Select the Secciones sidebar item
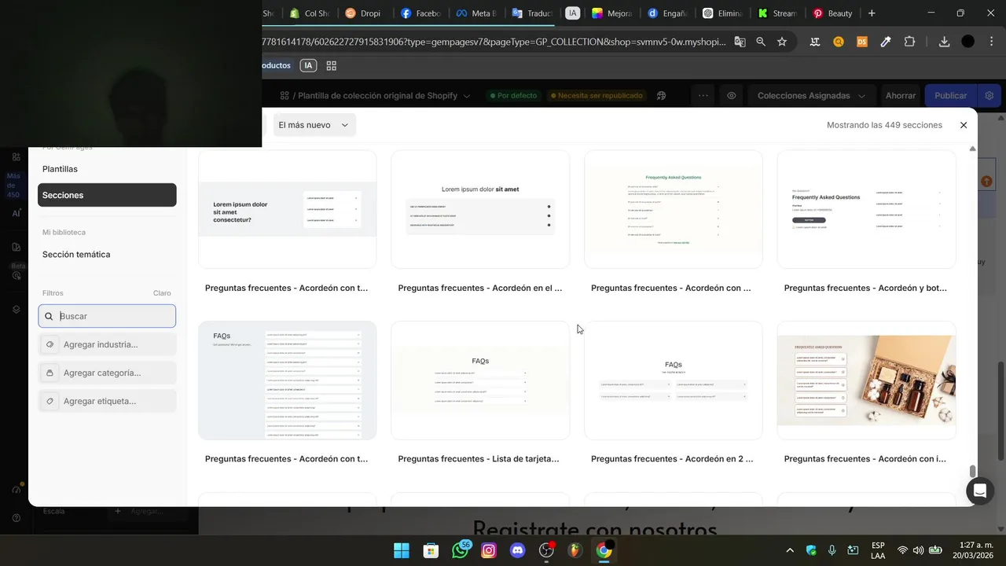Screen dimensions: 1006x566 tap(107, 195)
